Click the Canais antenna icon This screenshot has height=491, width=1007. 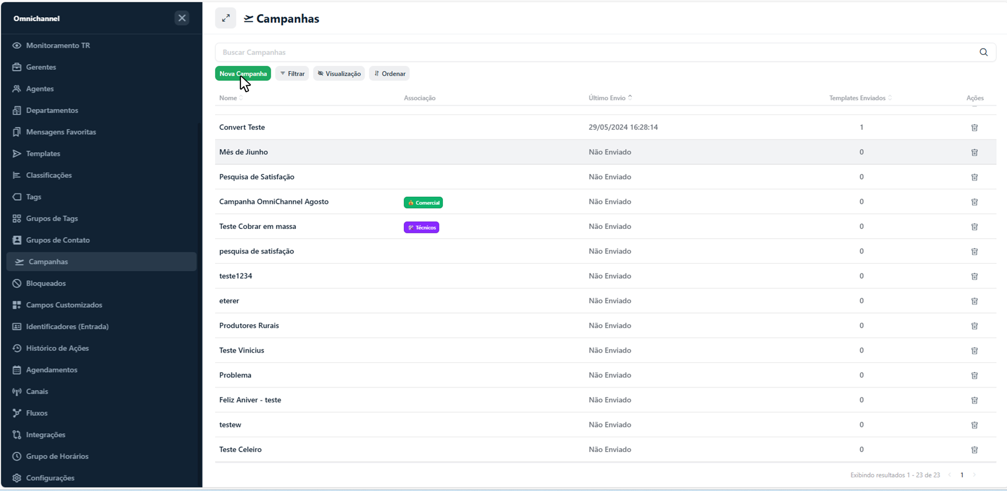17,391
